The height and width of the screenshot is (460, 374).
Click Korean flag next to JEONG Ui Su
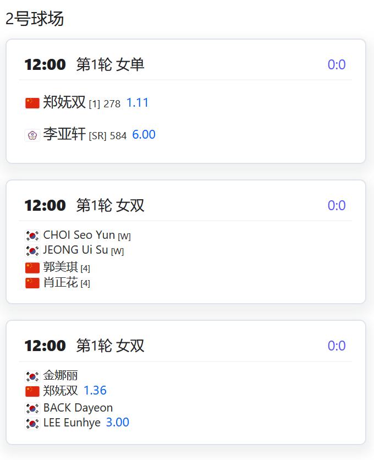click(x=32, y=250)
